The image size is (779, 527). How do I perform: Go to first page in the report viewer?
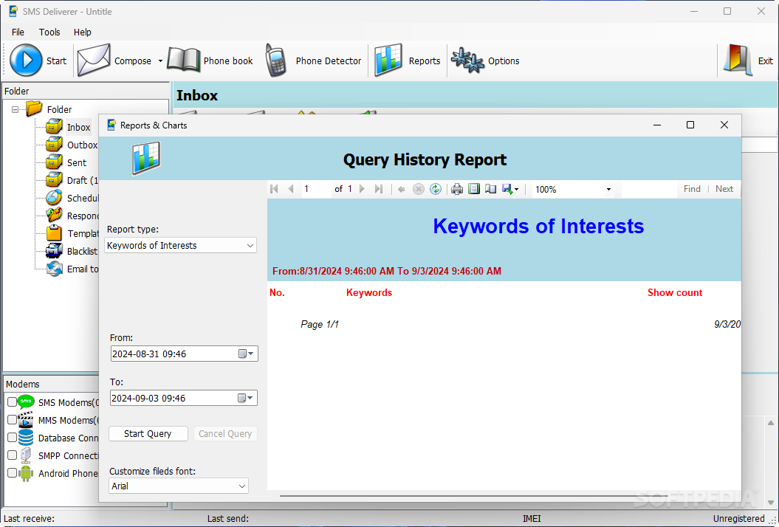pos(274,189)
